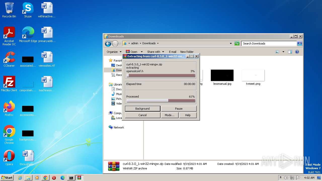The width and height of the screenshot is (322, 181).
Task: Select the machineiss Word document icon
Action: 47,84
